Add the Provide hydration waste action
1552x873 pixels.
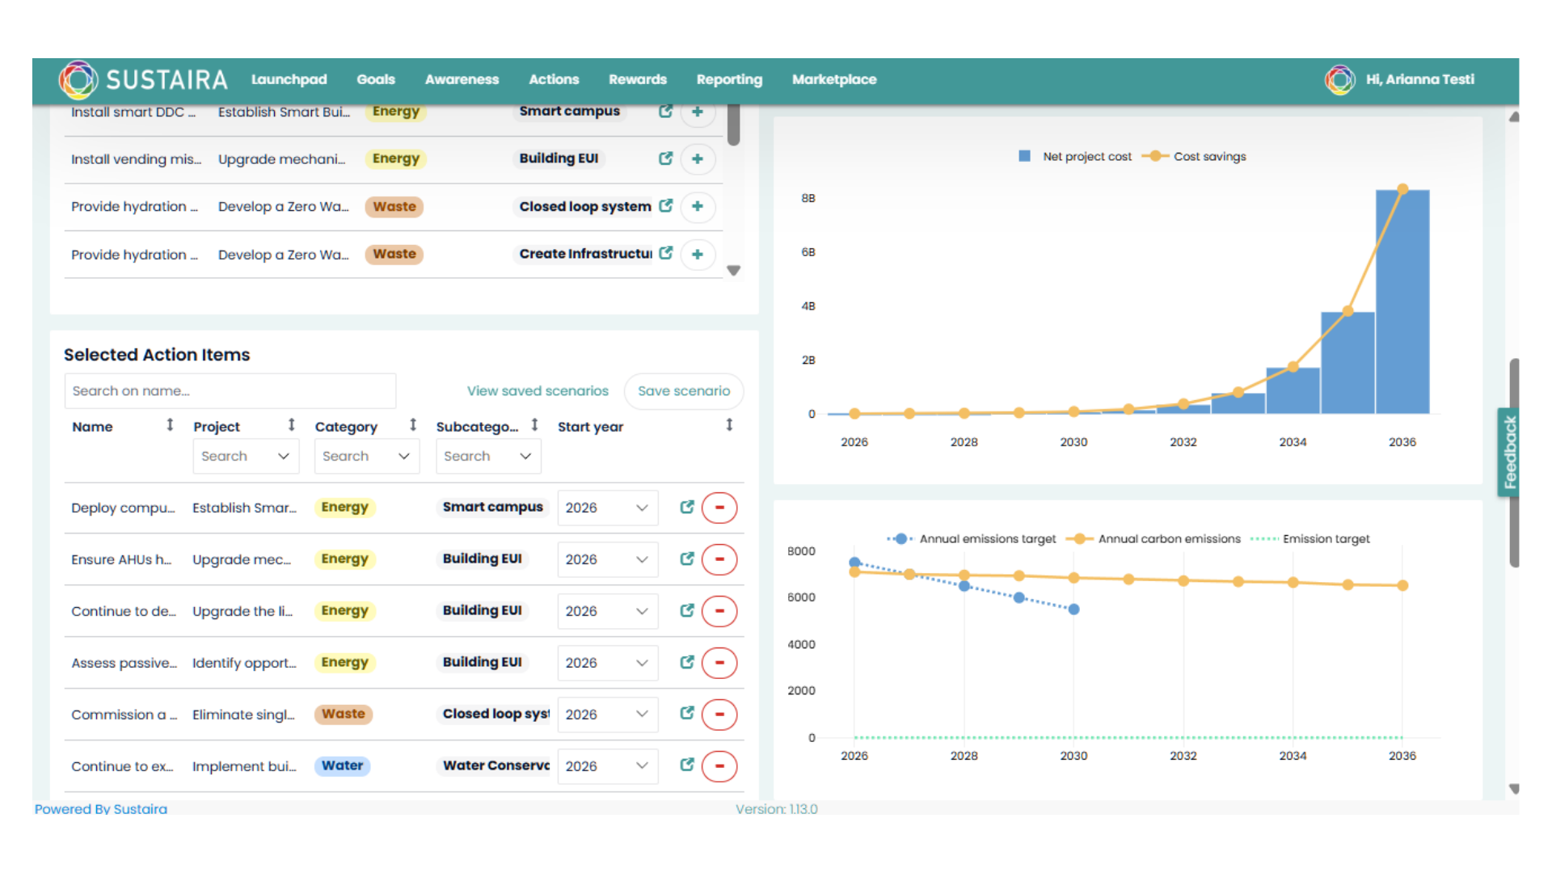tap(698, 208)
